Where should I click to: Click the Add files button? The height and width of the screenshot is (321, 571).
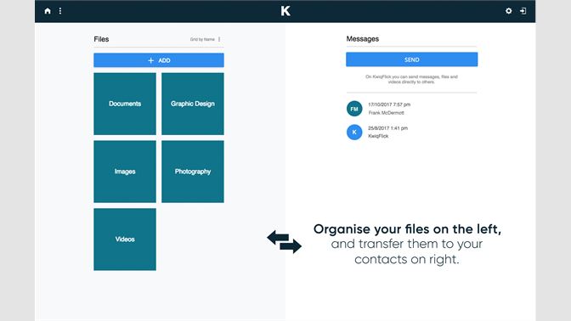click(x=159, y=60)
